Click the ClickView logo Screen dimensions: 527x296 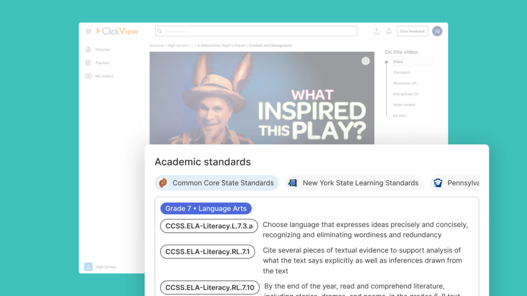117,31
